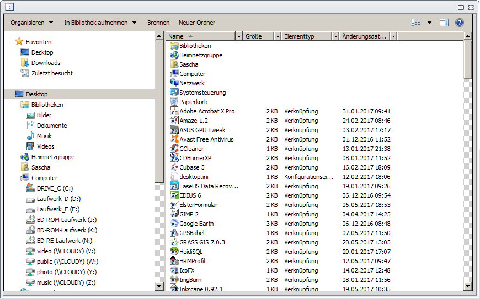
Task: Open the Größe column filter dropdown
Action: [x=278, y=36]
